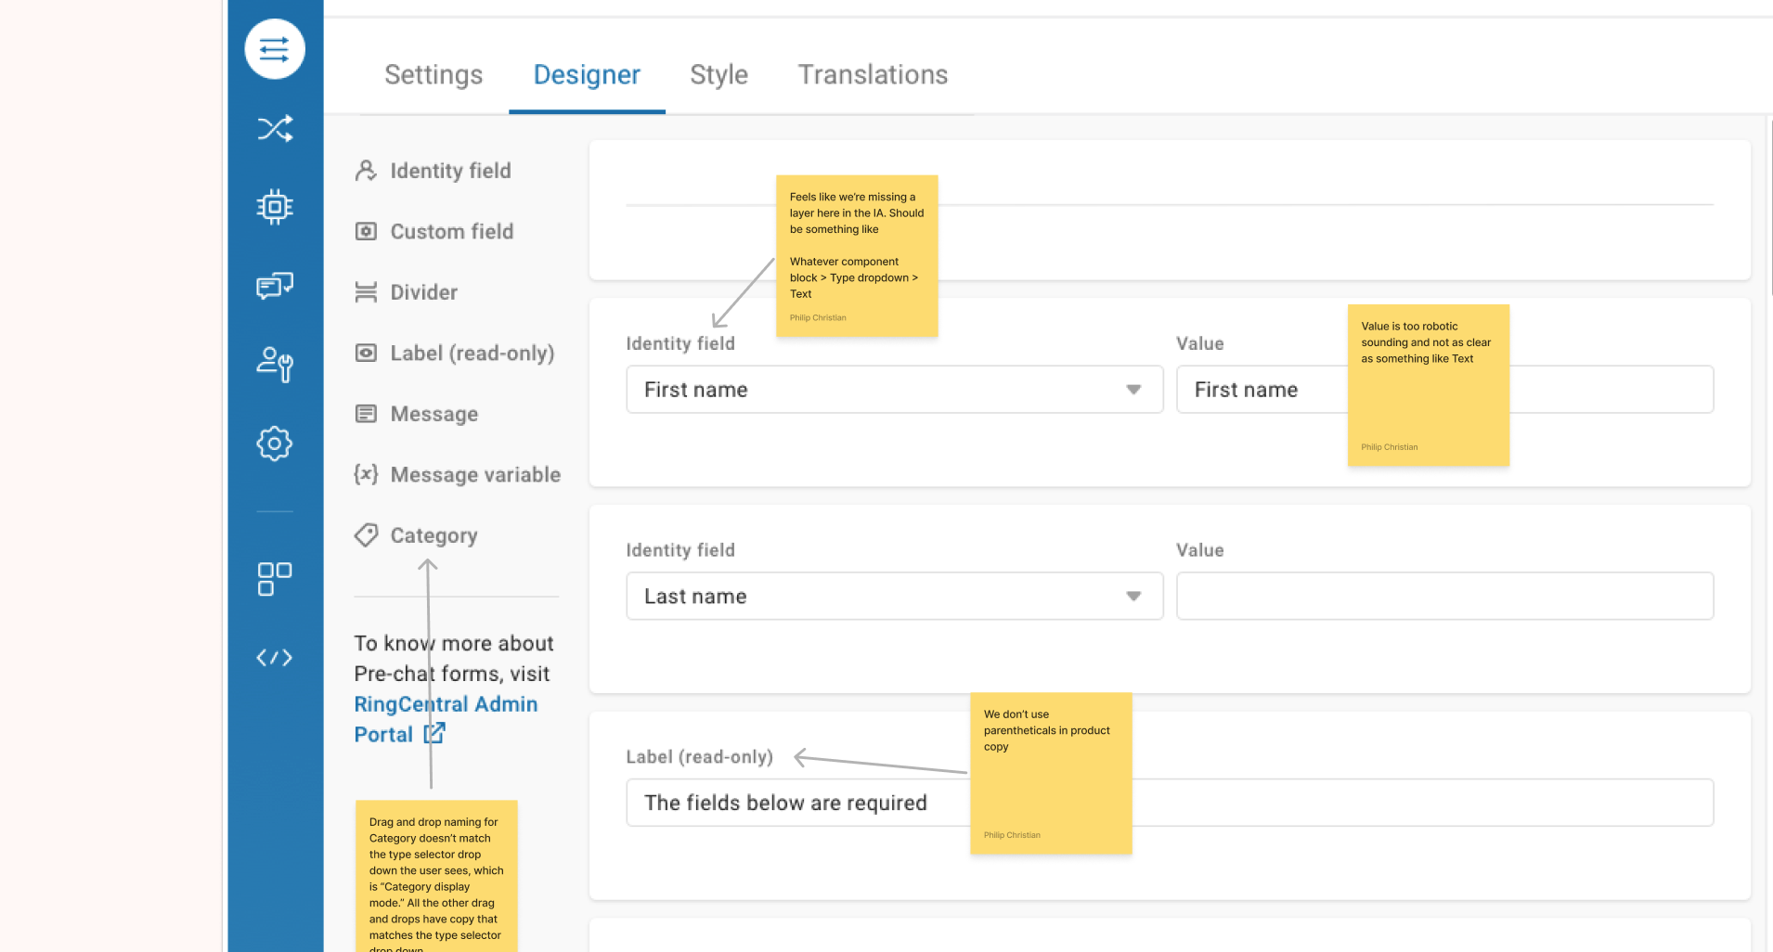
Task: Click the empty Value field beside Last name
Action: [1444, 596]
